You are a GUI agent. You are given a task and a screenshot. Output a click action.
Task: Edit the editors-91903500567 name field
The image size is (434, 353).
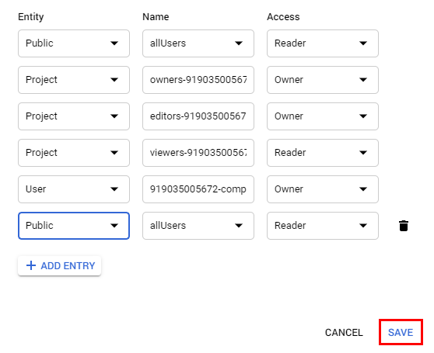198,116
